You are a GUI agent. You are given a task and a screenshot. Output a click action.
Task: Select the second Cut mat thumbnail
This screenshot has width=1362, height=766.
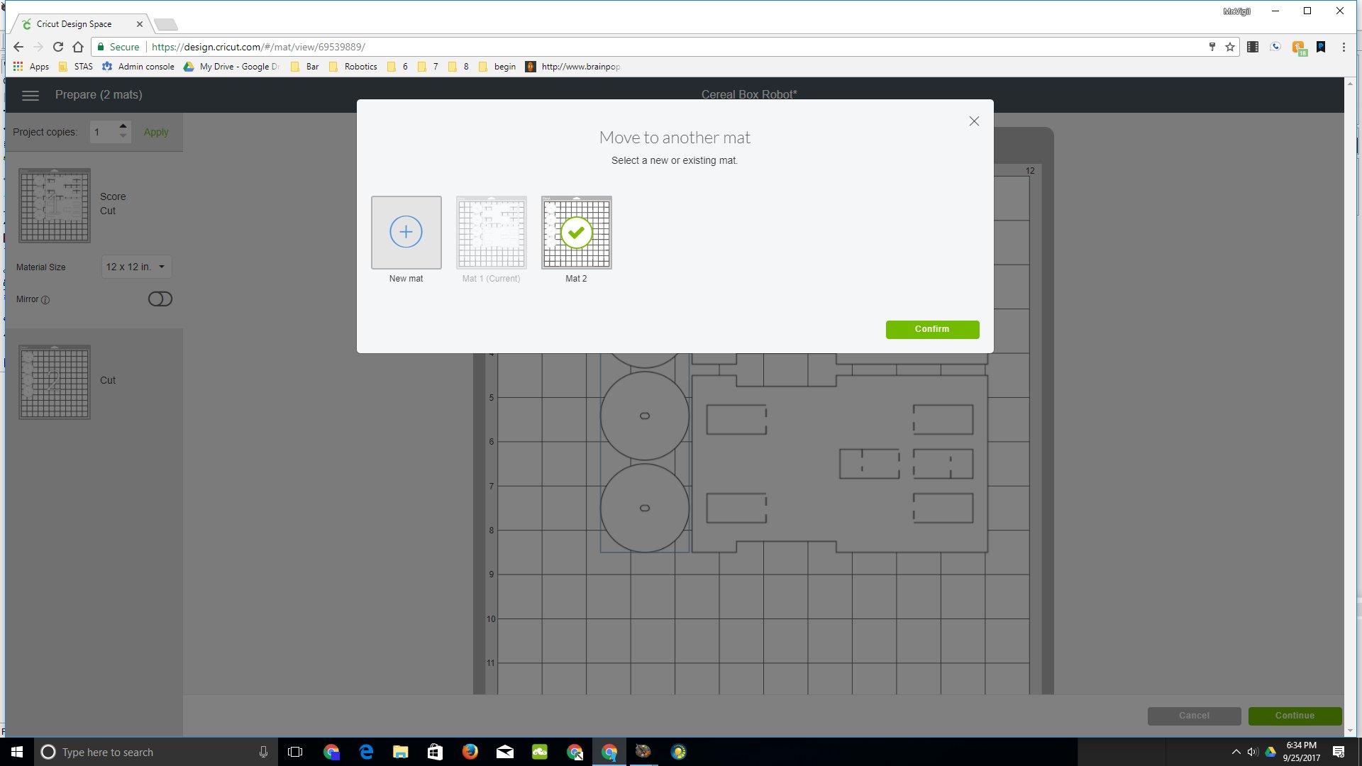pos(55,382)
